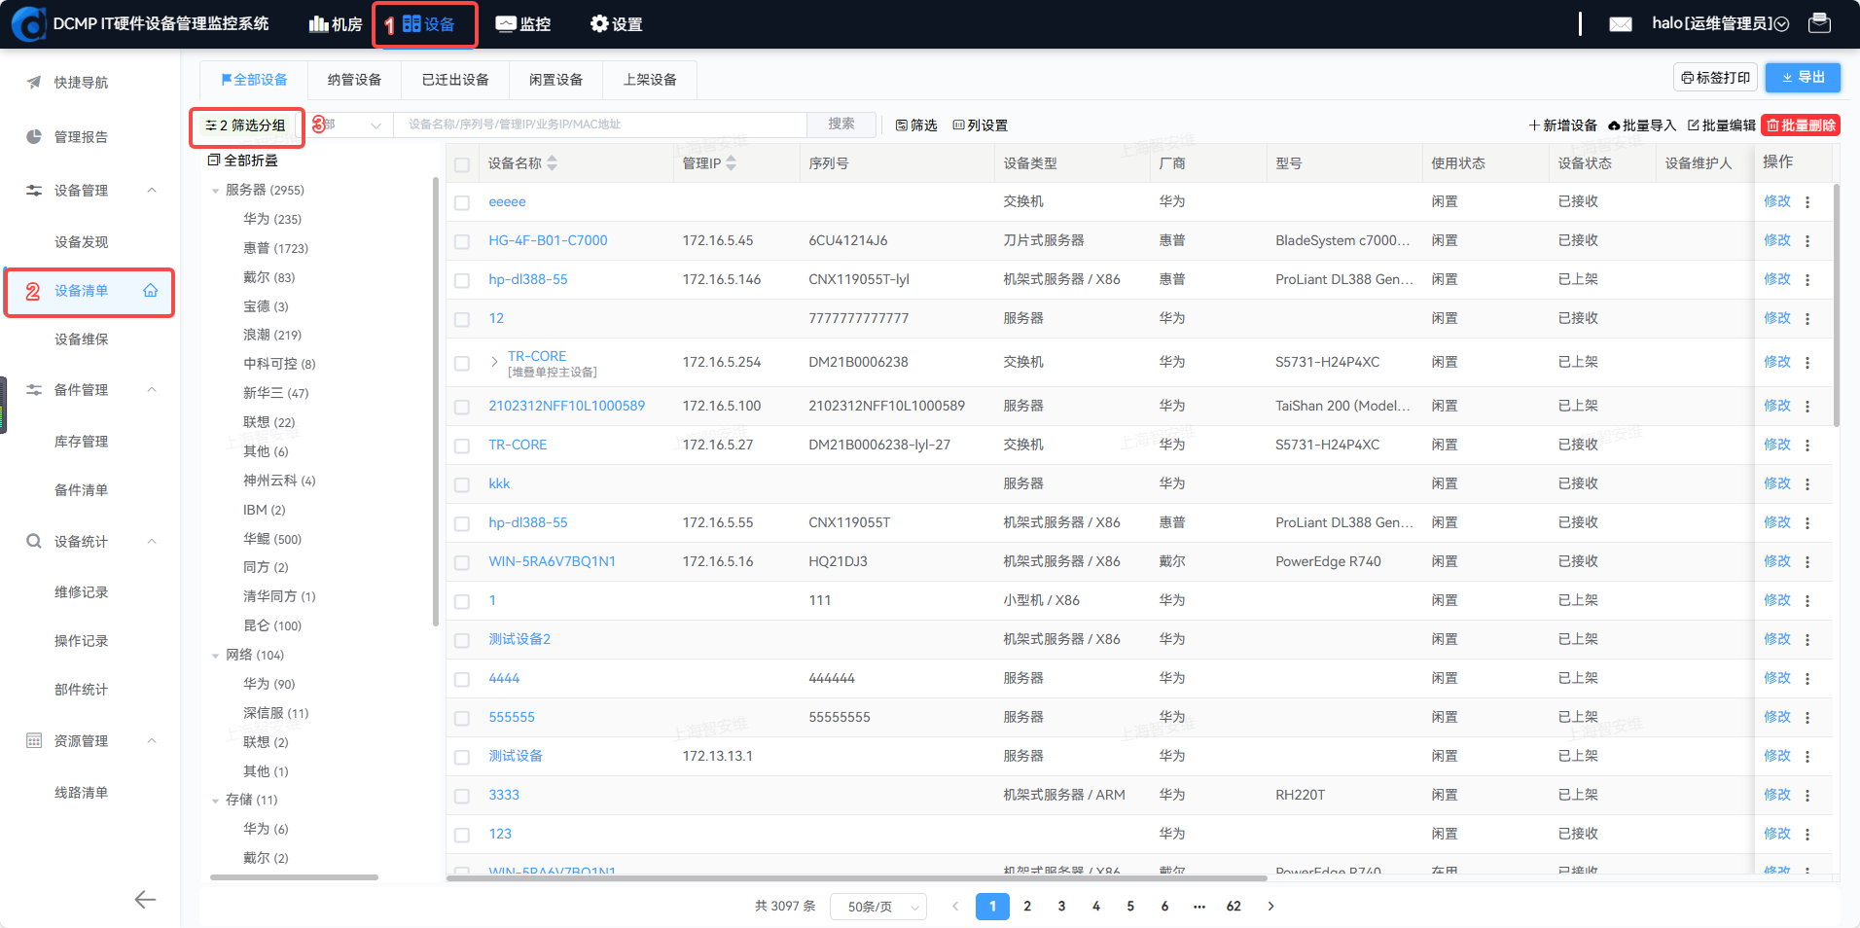
Task: Open more actions for kkk row
Action: click(1807, 484)
